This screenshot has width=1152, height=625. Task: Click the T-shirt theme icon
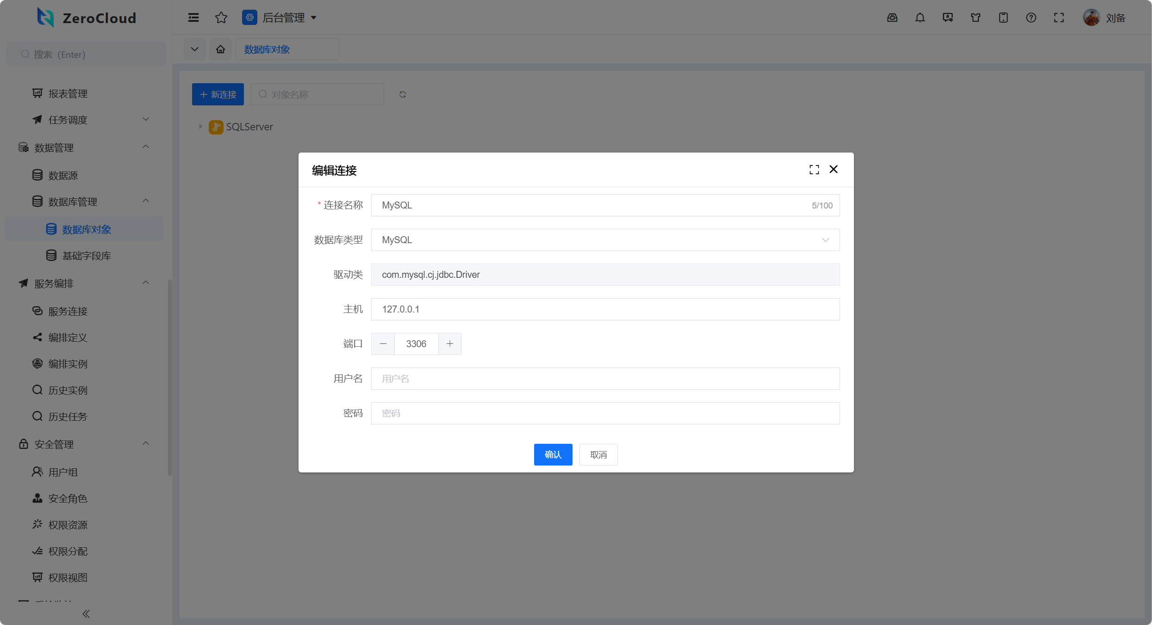[975, 18]
